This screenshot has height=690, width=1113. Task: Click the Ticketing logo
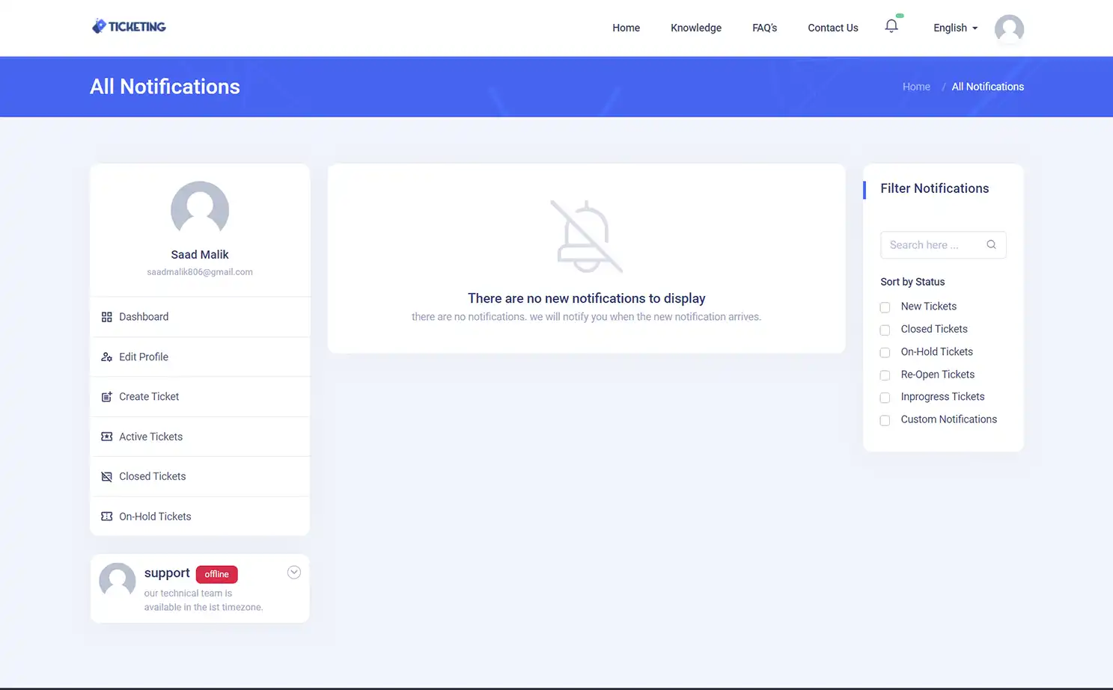(129, 26)
